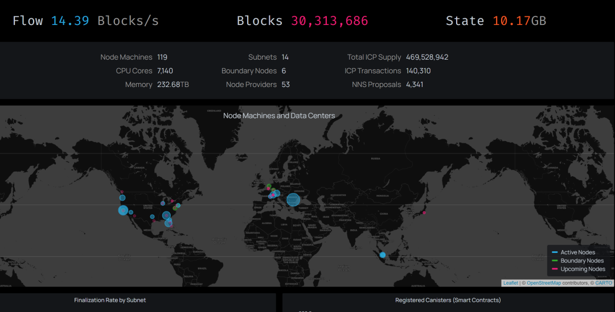
Task: Open the Leaflet attribution link
Action: click(511, 283)
